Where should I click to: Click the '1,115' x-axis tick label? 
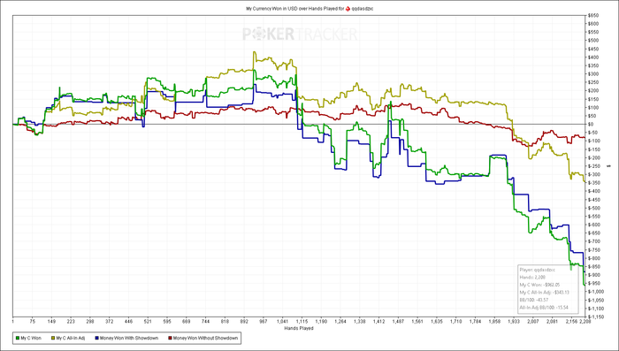click(x=302, y=322)
